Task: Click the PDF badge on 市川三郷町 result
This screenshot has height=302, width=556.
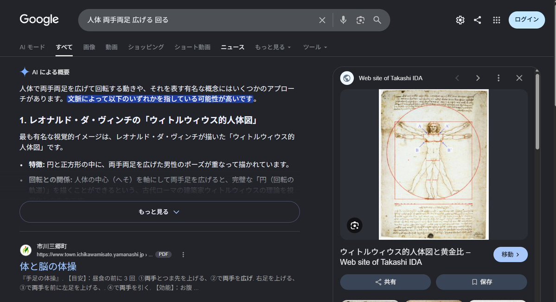Action: pyautogui.click(x=164, y=254)
